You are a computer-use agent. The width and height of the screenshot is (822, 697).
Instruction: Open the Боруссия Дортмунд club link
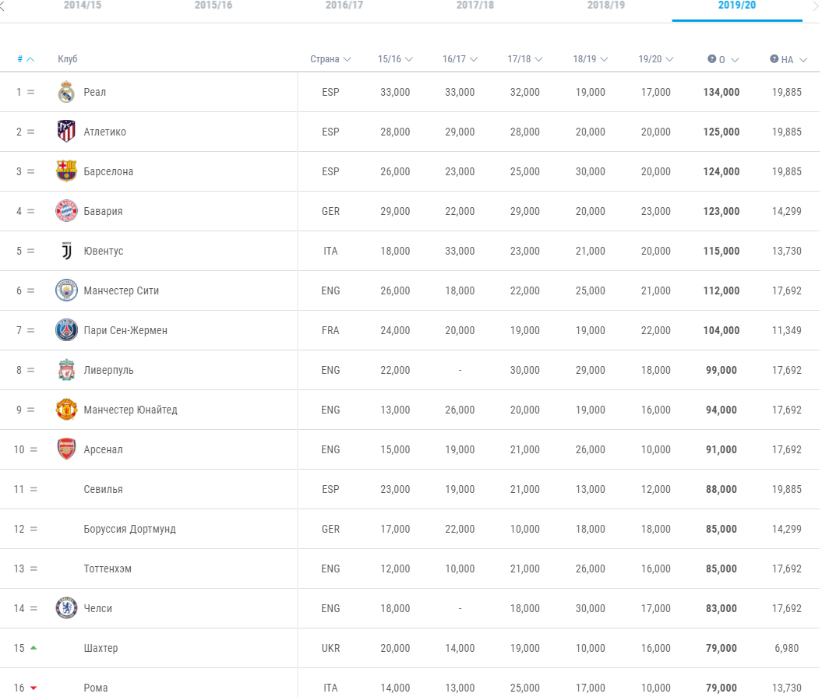pos(129,529)
